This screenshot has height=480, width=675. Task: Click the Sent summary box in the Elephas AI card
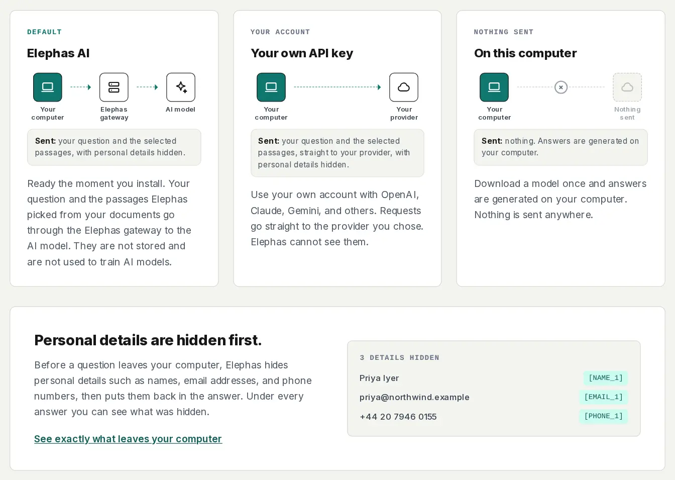coord(114,147)
